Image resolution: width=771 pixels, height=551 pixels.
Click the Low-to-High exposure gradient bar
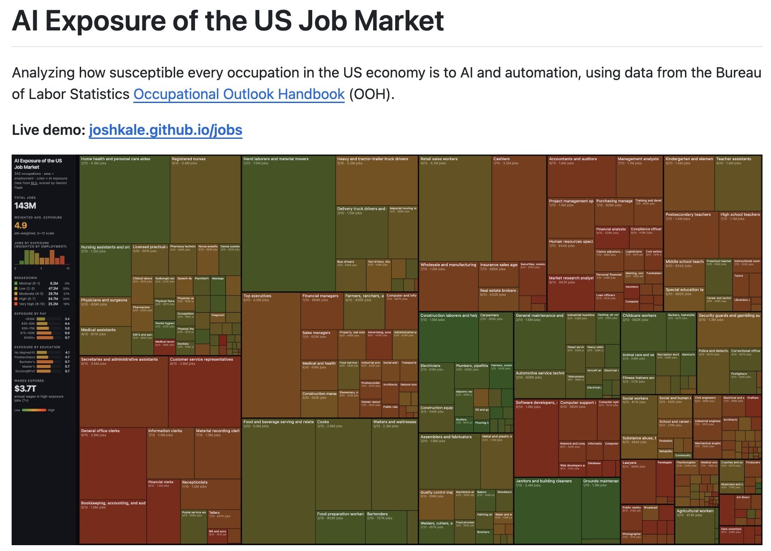tap(34, 410)
